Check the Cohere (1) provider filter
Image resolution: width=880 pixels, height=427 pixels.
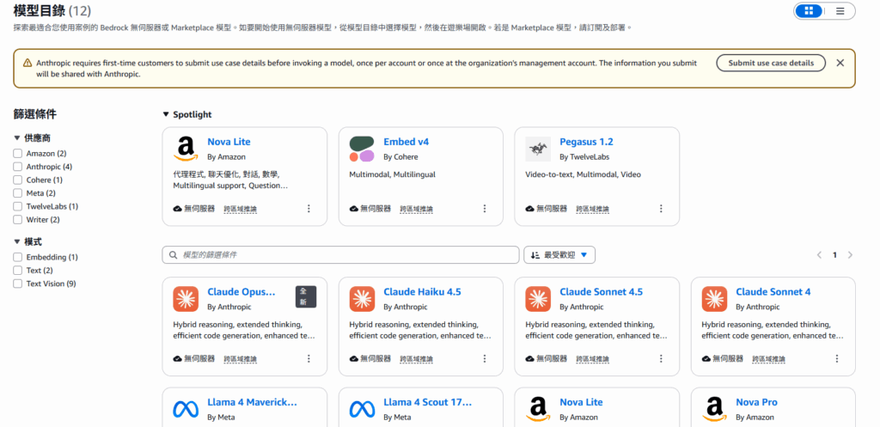[x=18, y=180]
